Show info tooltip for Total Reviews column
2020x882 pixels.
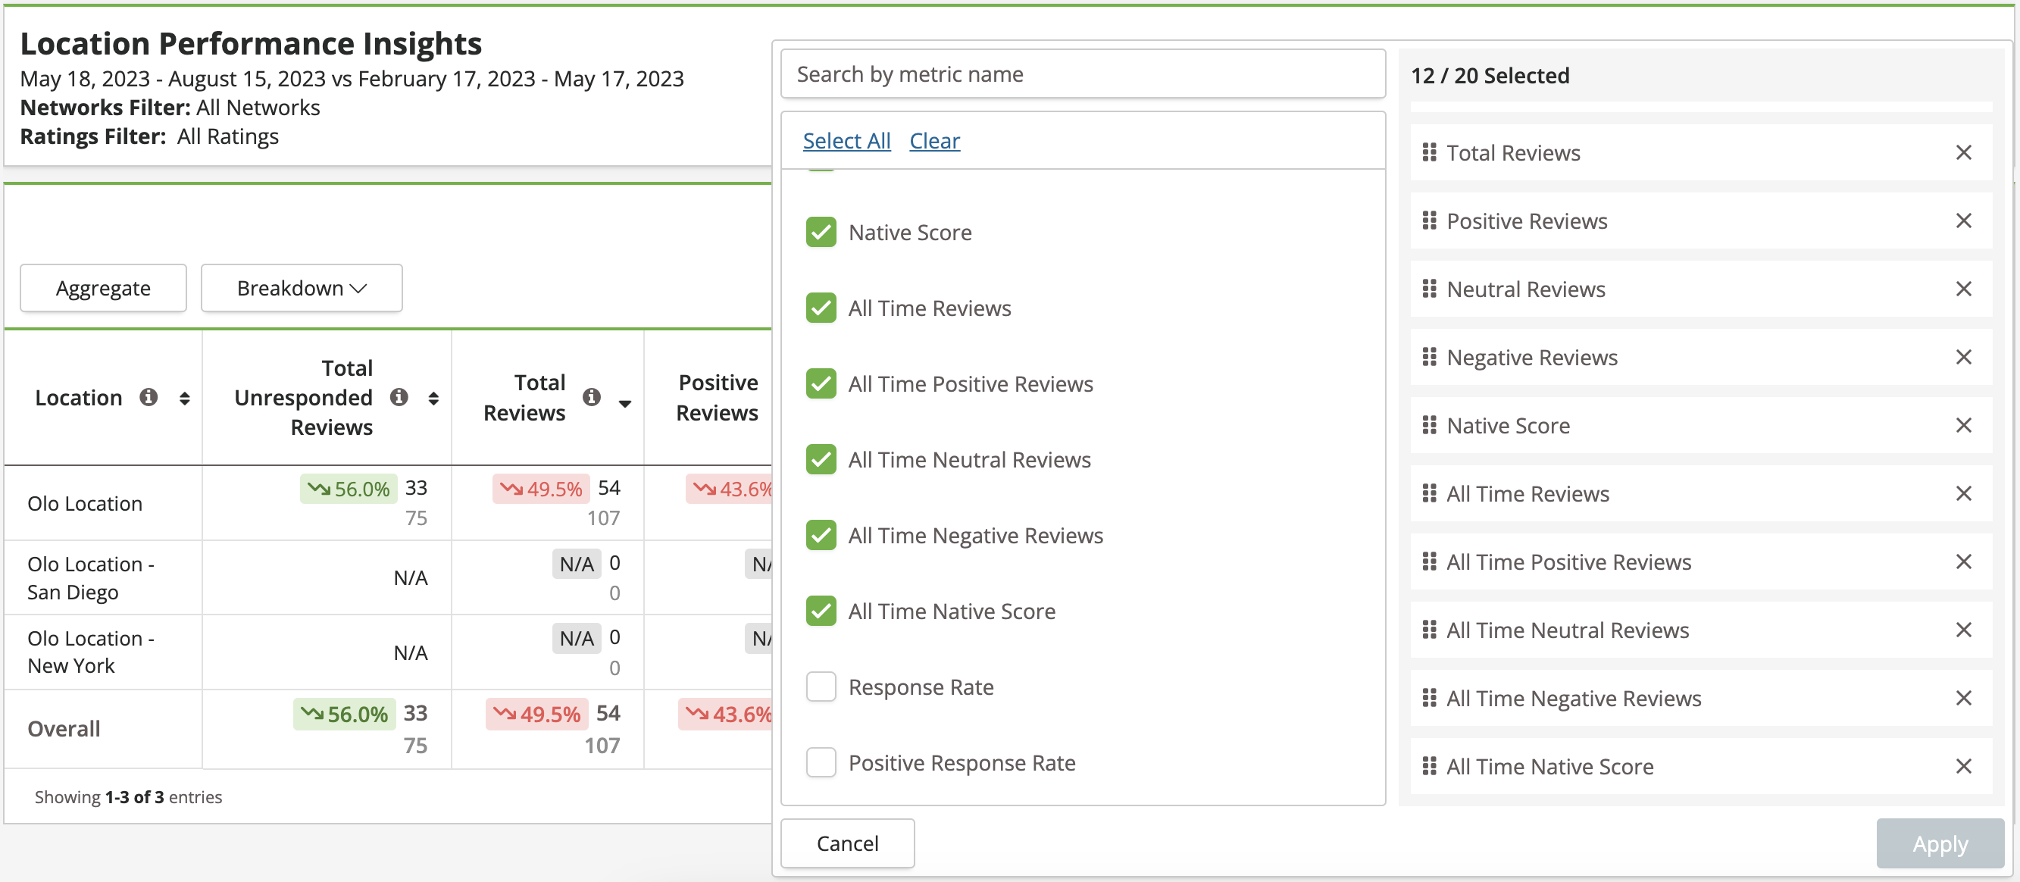point(592,398)
